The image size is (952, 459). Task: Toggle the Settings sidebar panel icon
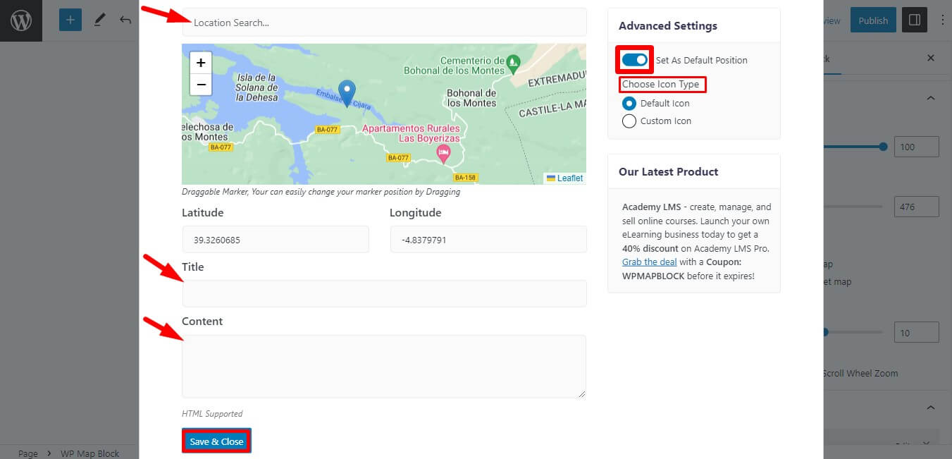click(x=914, y=20)
